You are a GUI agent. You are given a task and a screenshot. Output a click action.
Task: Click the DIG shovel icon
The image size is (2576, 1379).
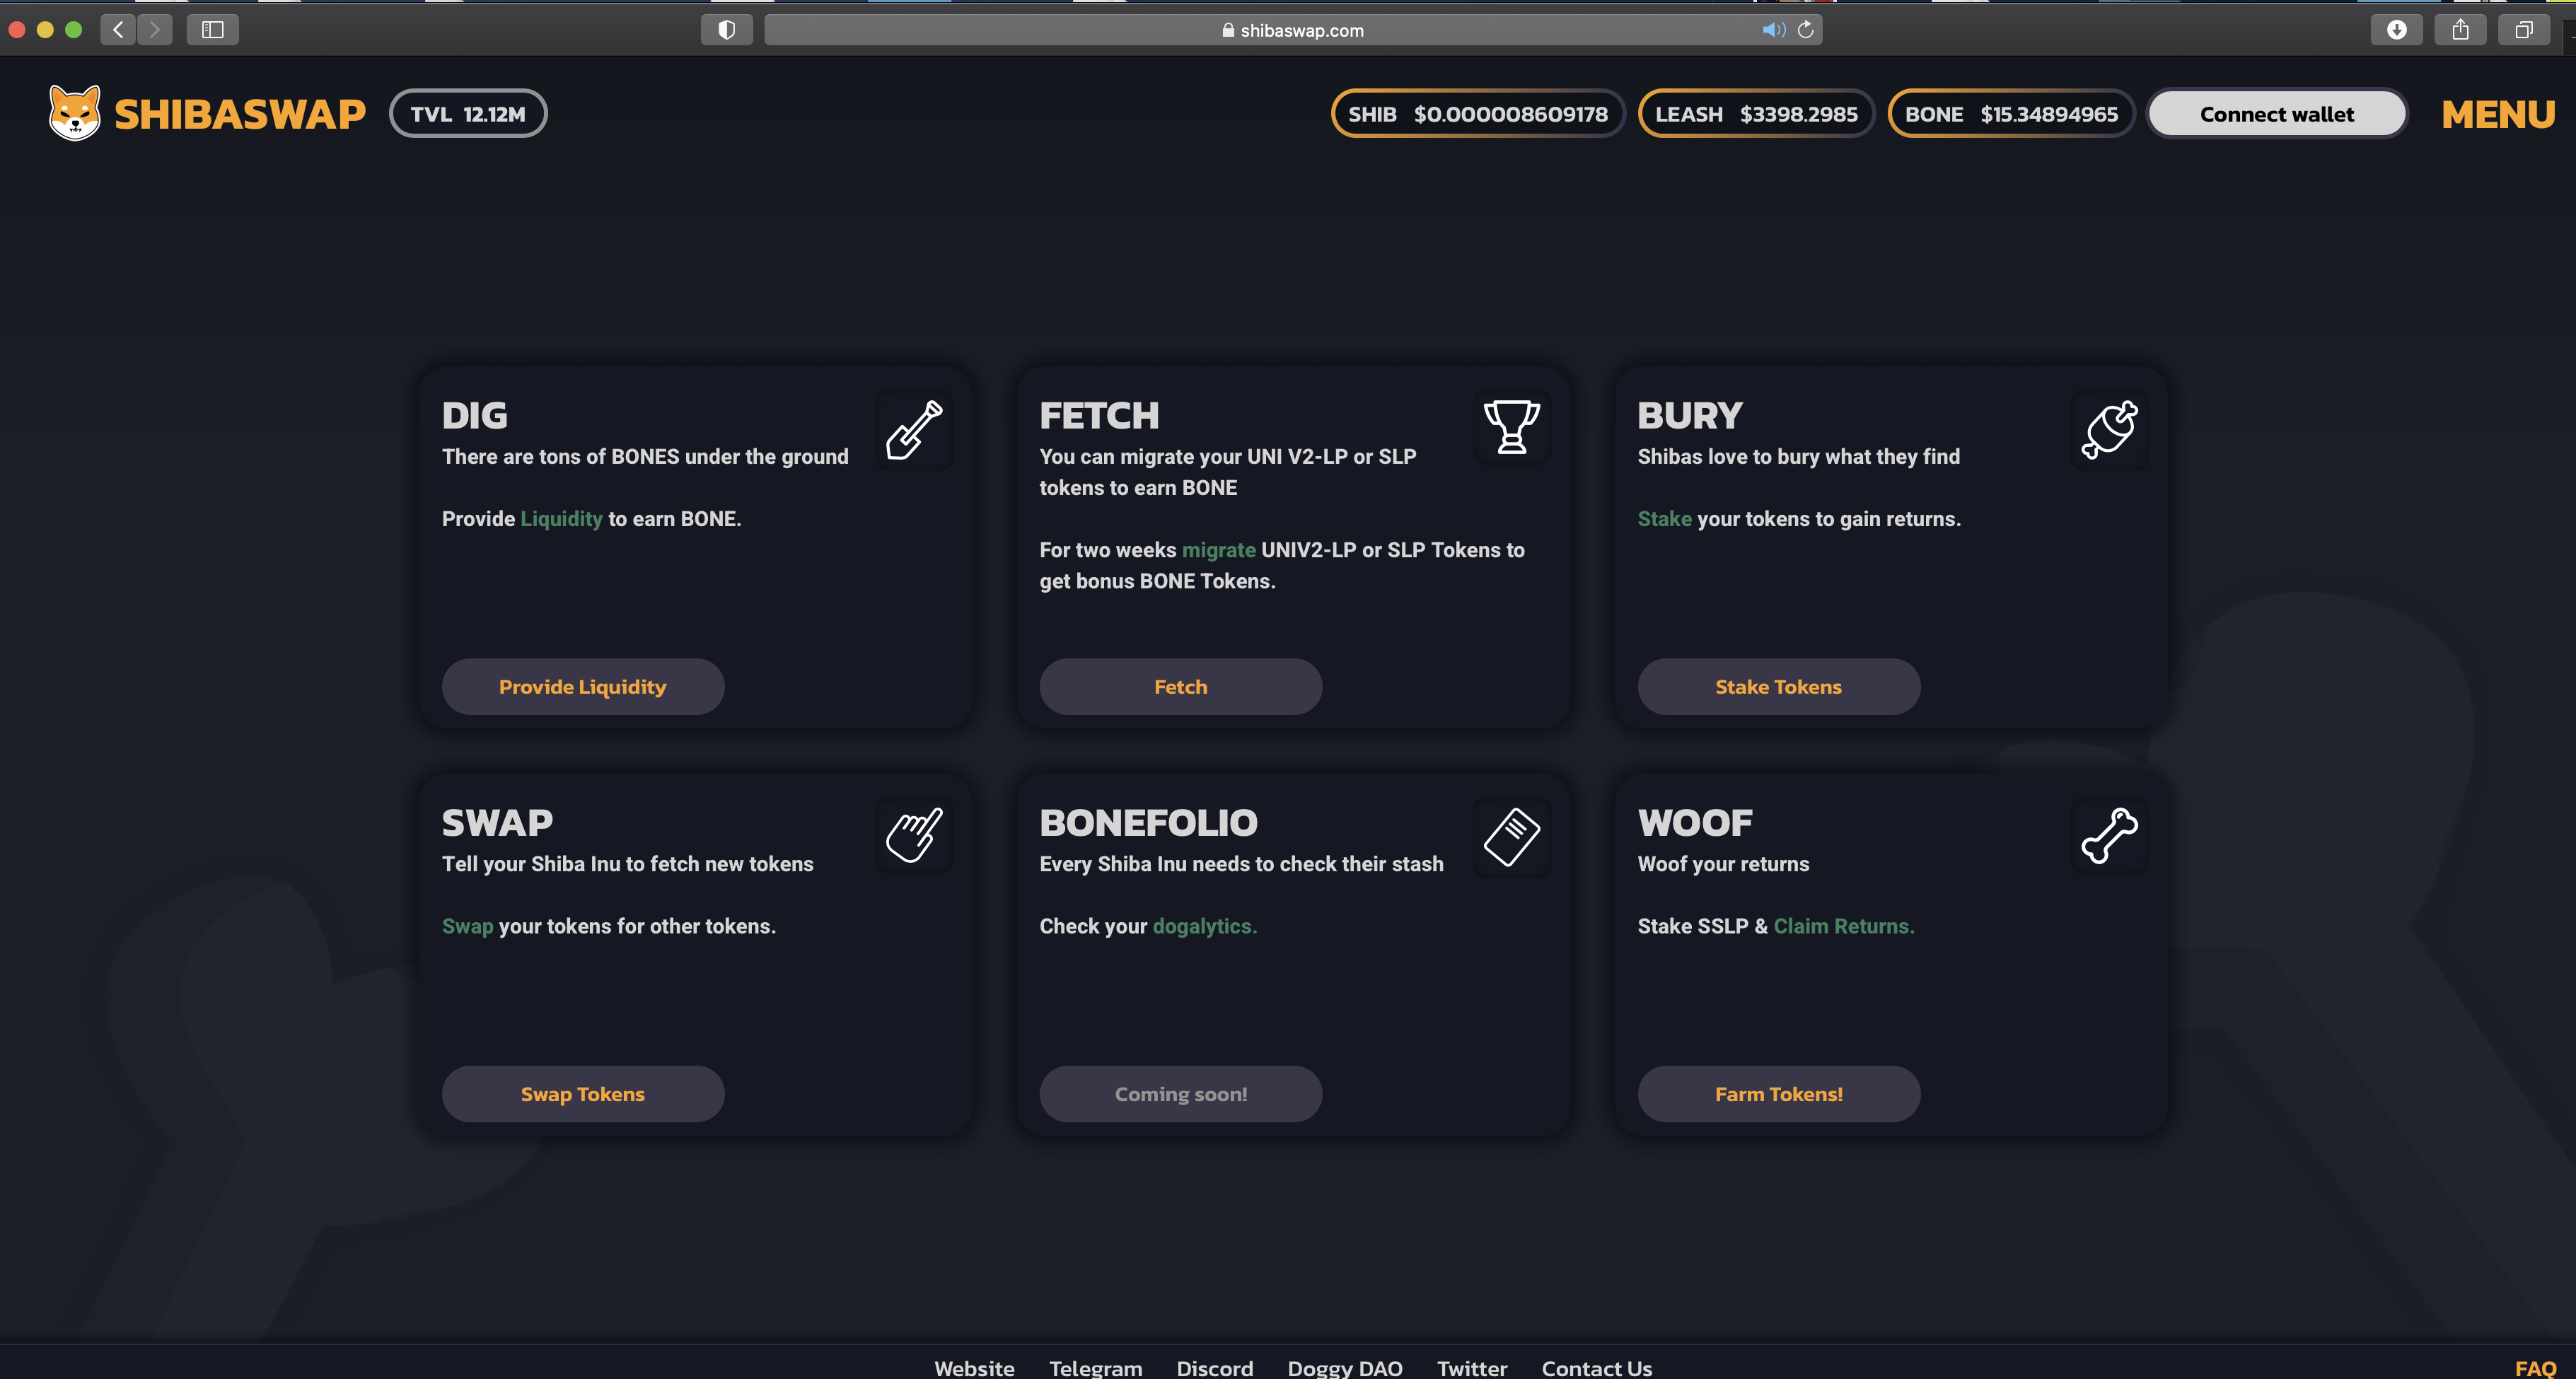[x=914, y=430]
